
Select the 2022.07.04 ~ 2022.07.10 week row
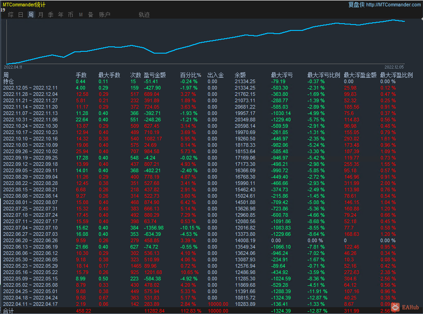point(30,228)
